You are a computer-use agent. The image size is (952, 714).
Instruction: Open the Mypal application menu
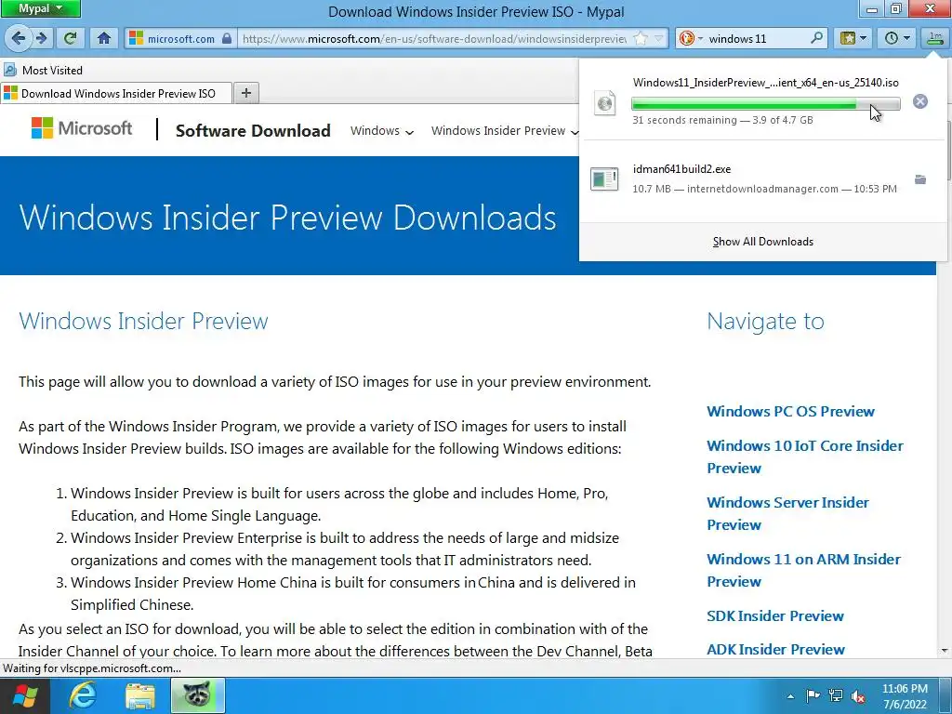[40, 8]
